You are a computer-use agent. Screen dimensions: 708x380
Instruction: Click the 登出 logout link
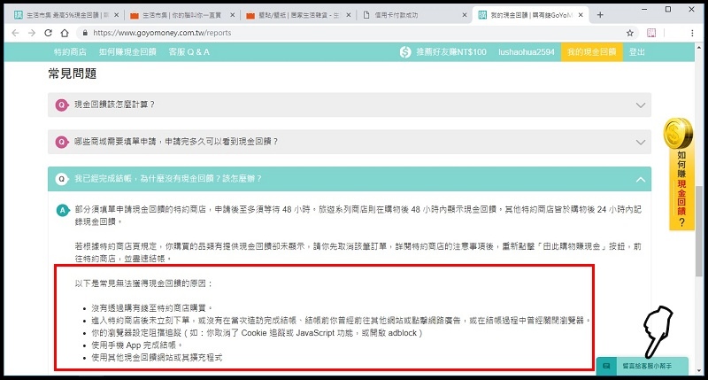point(637,52)
